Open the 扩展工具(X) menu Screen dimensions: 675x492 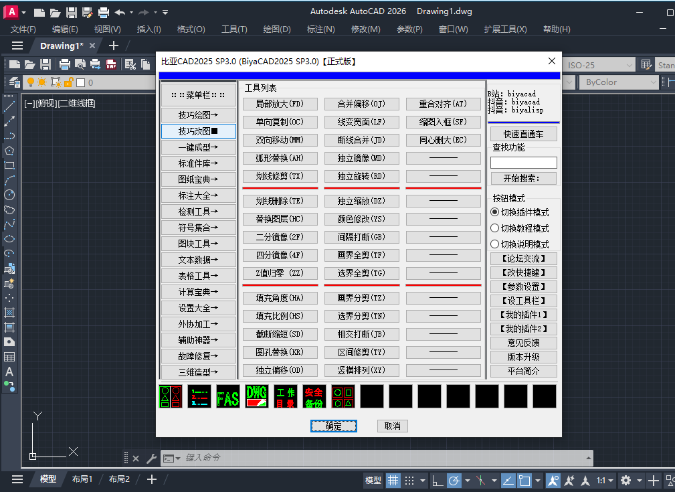point(505,29)
